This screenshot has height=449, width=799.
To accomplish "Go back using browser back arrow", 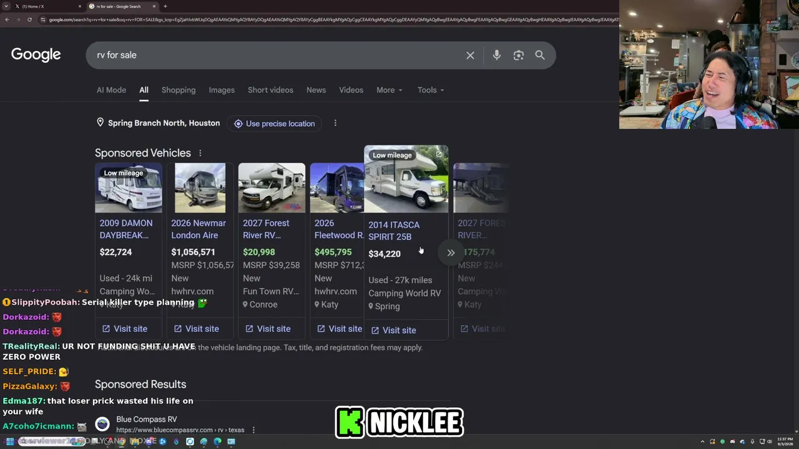I will [x=7, y=20].
